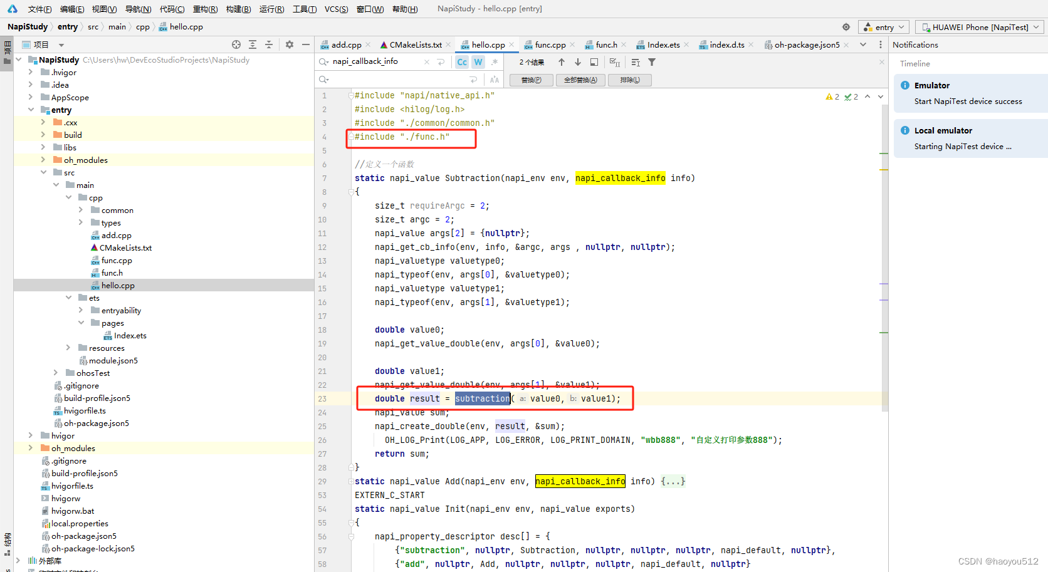Open the editor tab options menu (three dots)
The width and height of the screenshot is (1048, 572).
pos(881,44)
